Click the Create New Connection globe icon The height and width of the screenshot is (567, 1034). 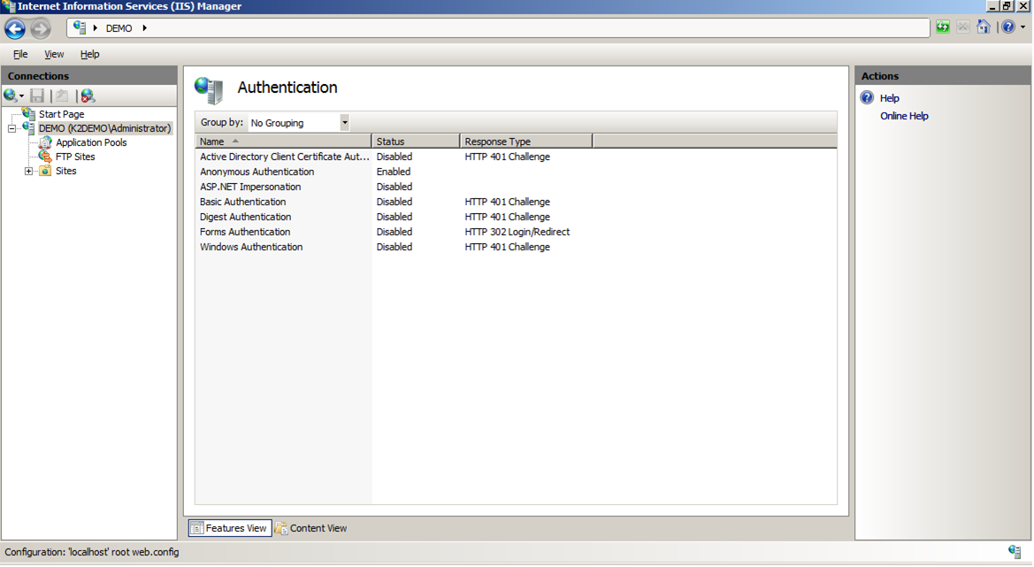click(x=11, y=96)
